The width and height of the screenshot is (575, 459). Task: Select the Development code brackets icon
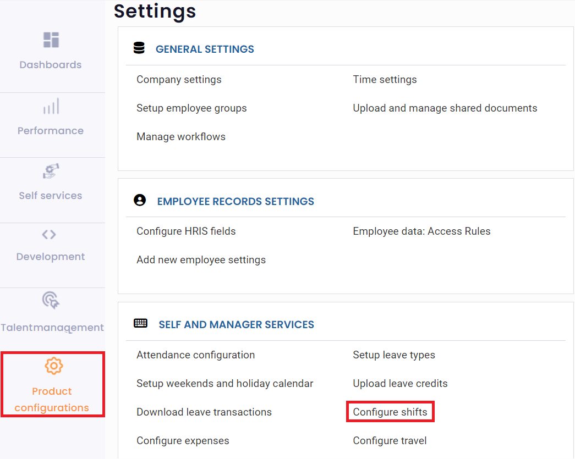(x=50, y=234)
